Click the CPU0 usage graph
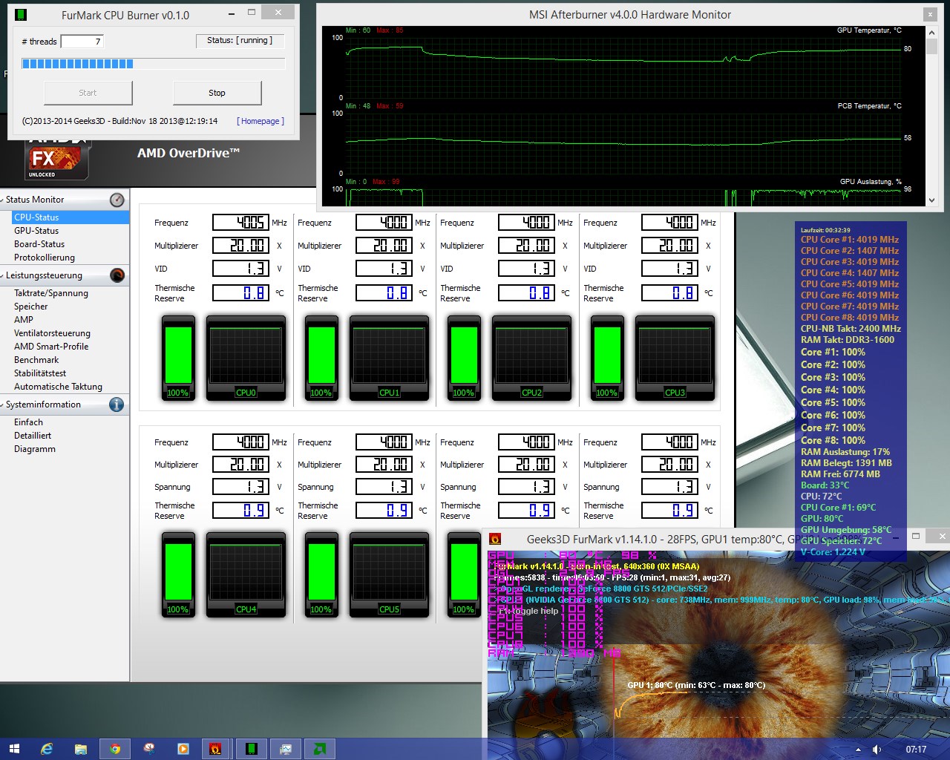Viewport: 950px width, 760px height. click(x=246, y=358)
